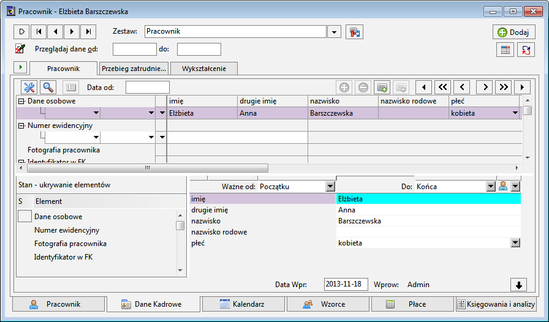This screenshot has width=549, height=322.
Task: Click the black down arrow button
Action: tap(519, 285)
